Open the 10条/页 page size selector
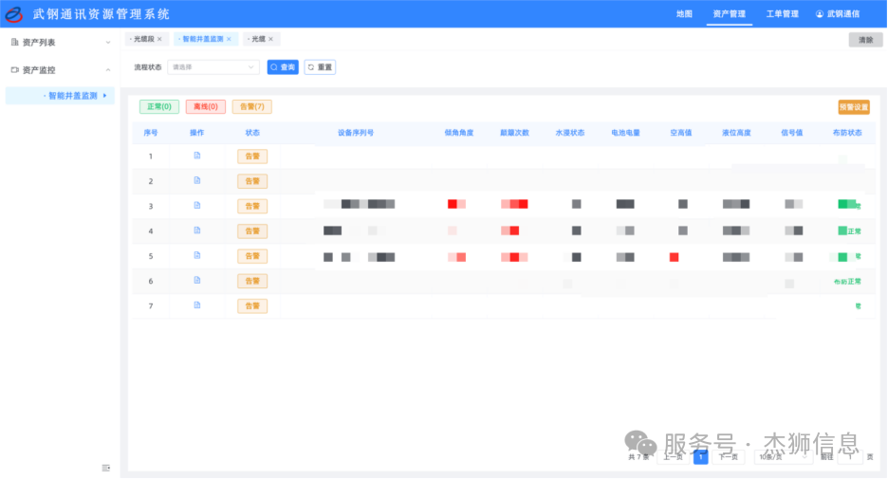Viewport: 888px width, 479px height. [781, 456]
